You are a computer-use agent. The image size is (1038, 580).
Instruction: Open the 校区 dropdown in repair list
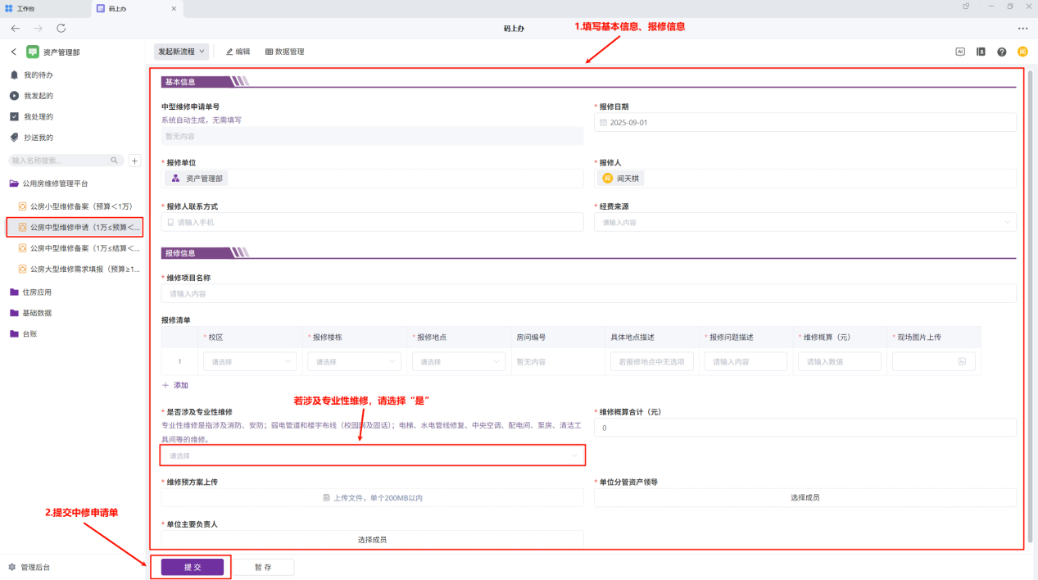pyautogui.click(x=250, y=361)
